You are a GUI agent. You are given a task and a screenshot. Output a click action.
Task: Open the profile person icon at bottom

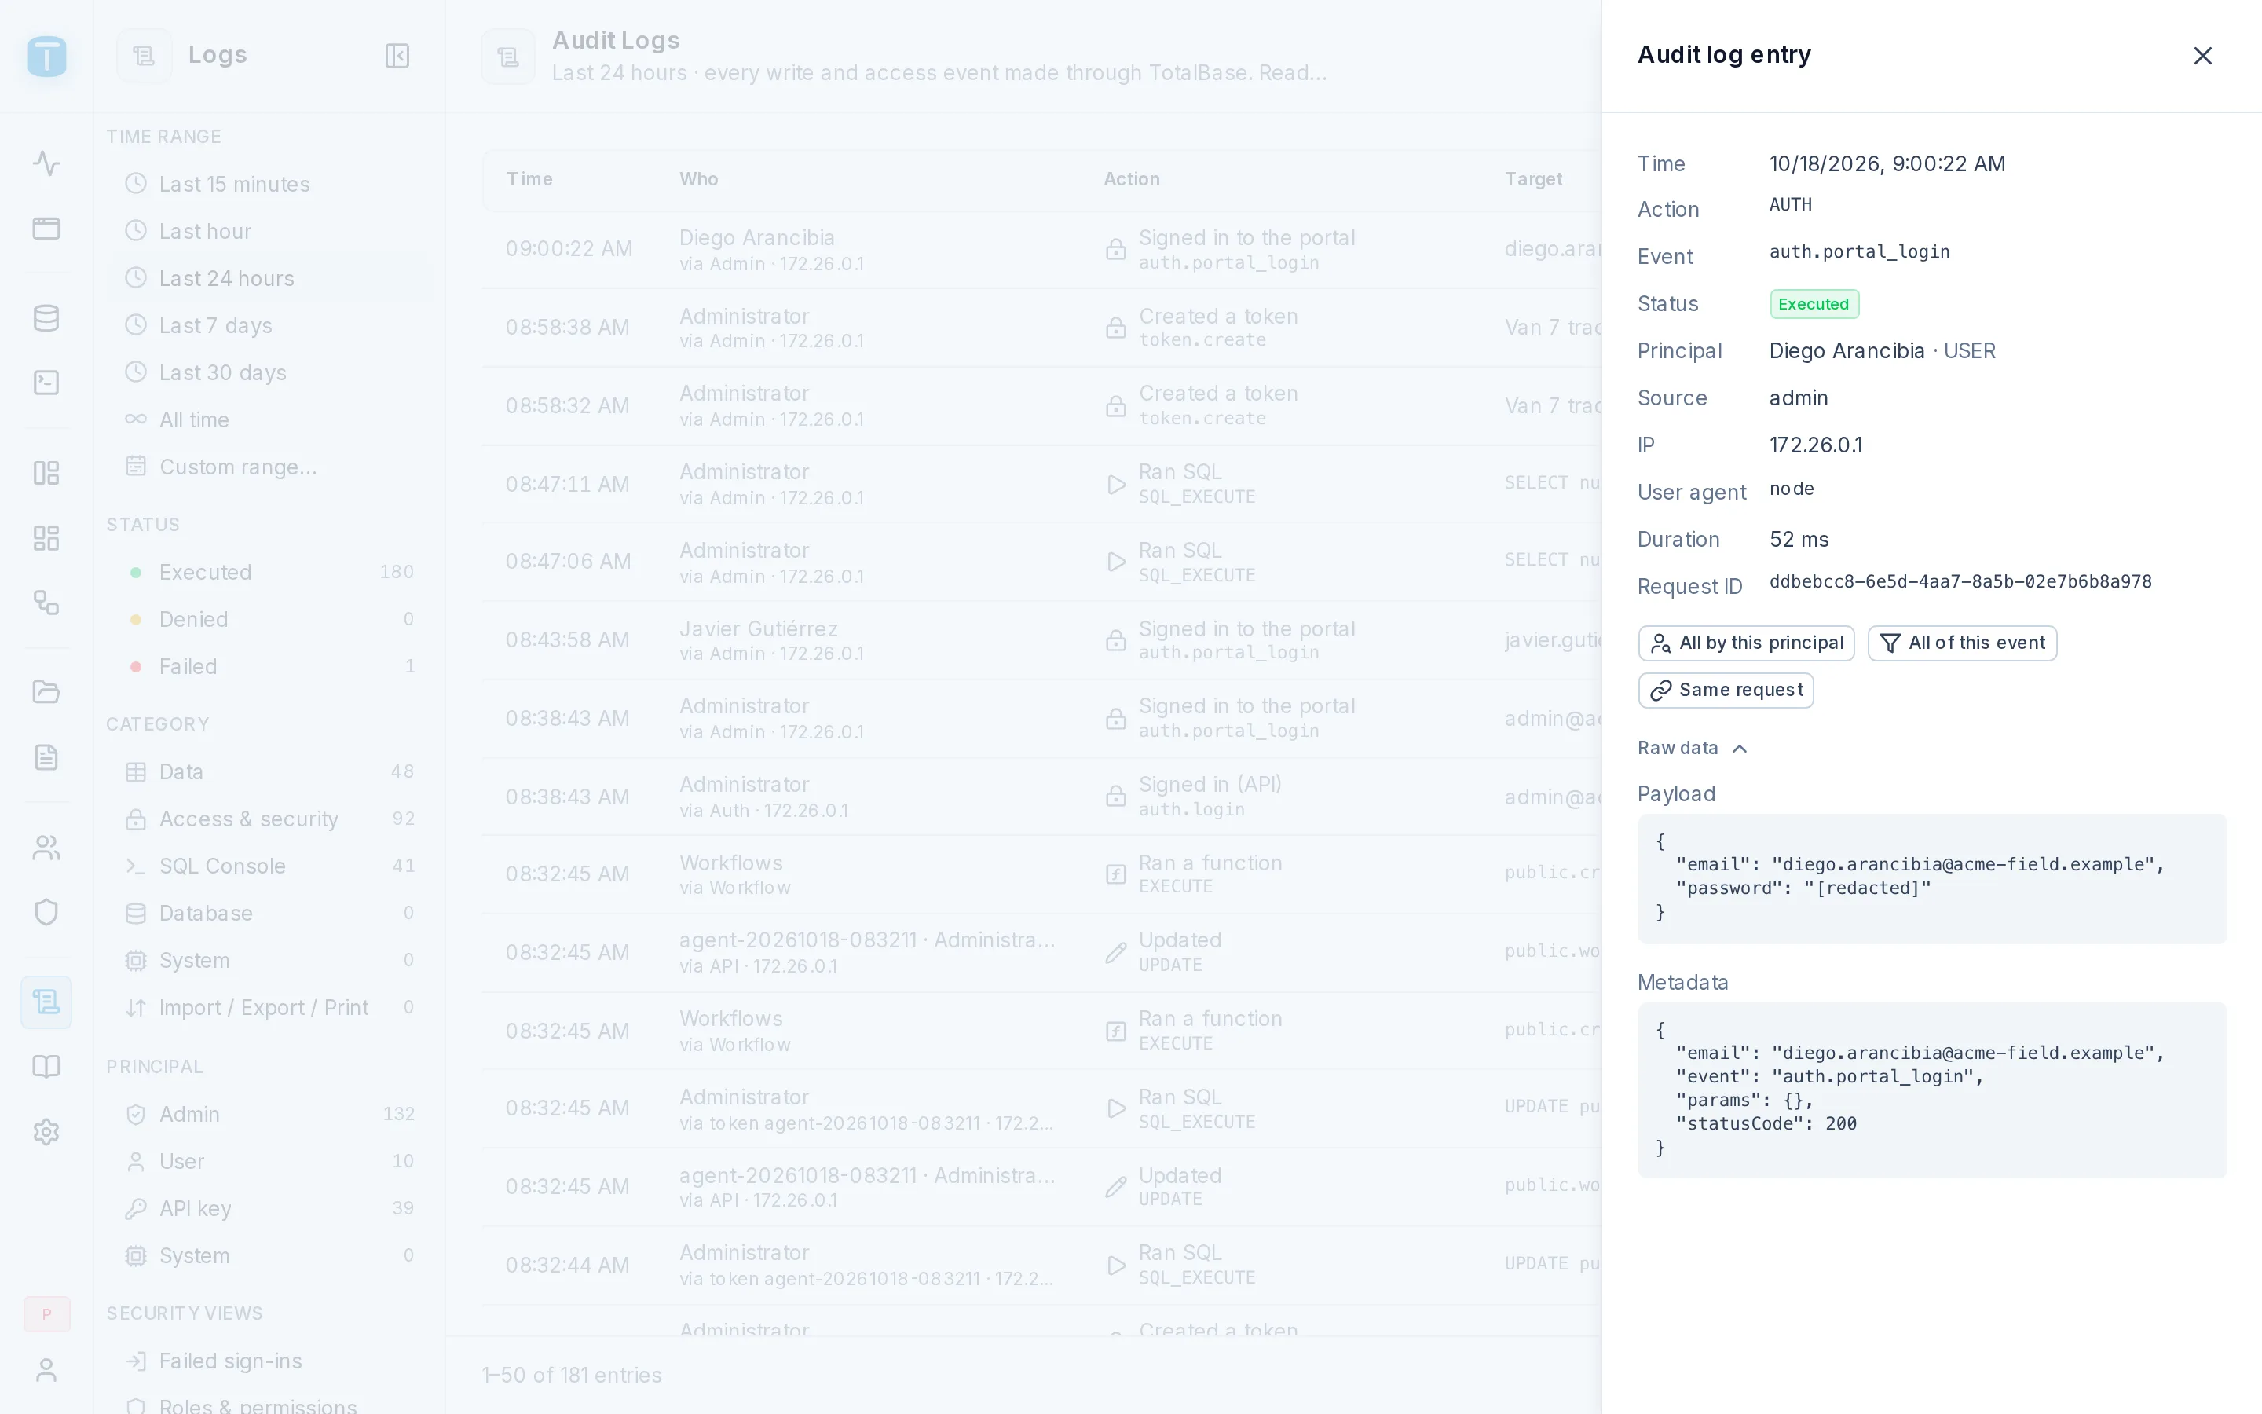tap(47, 1370)
